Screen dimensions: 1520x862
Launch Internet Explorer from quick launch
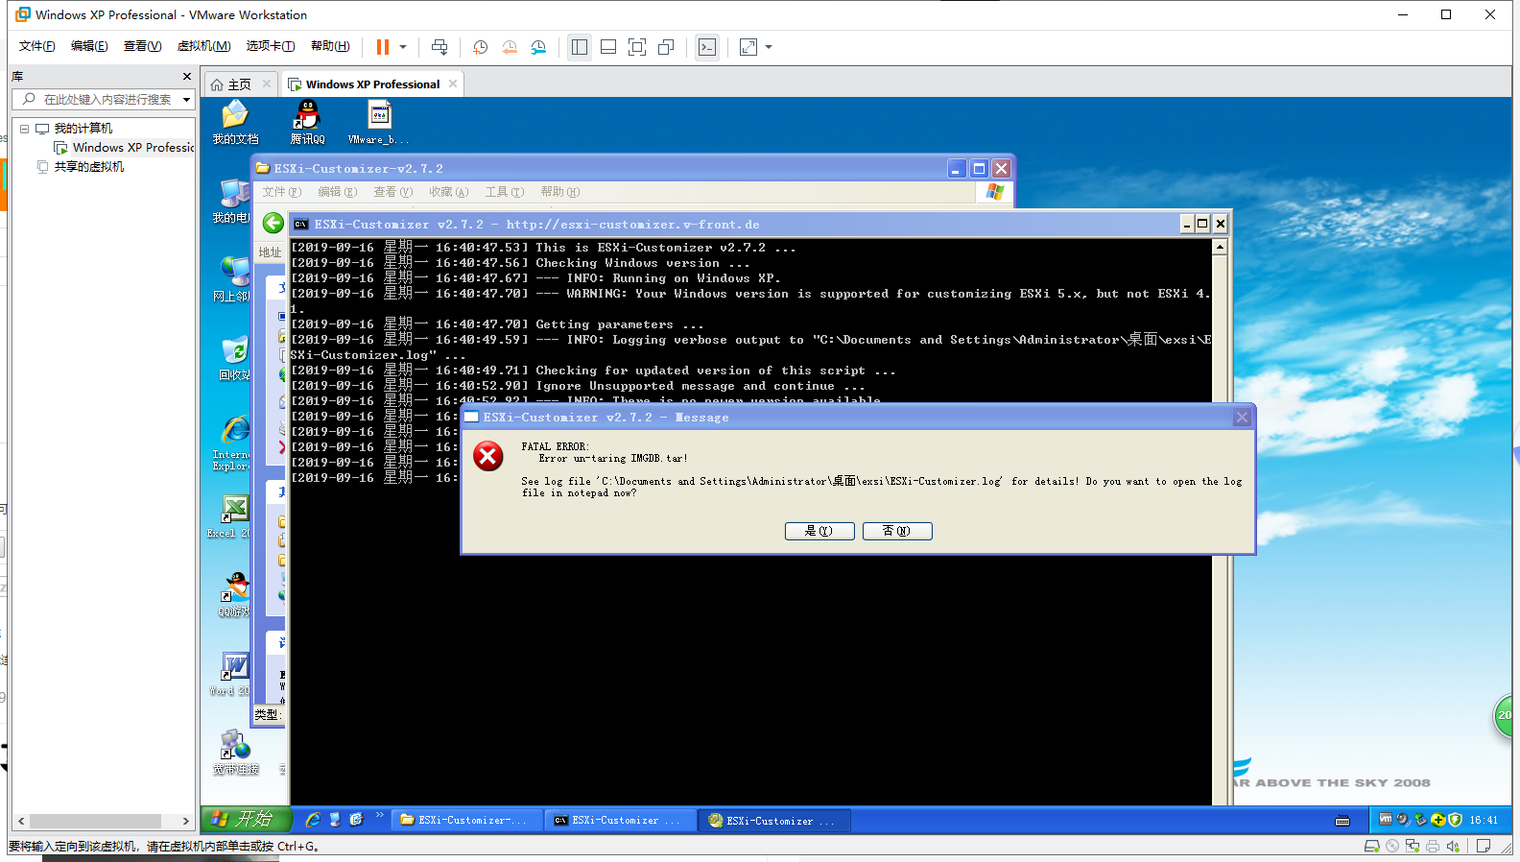click(x=313, y=819)
